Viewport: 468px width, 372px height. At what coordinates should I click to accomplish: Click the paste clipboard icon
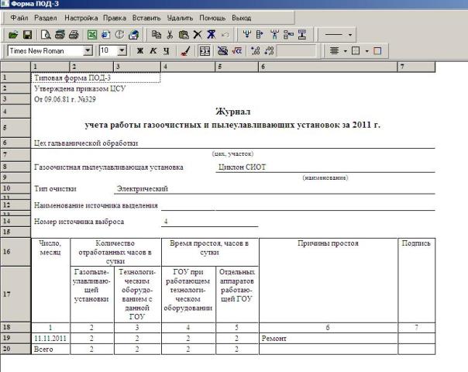(x=184, y=35)
